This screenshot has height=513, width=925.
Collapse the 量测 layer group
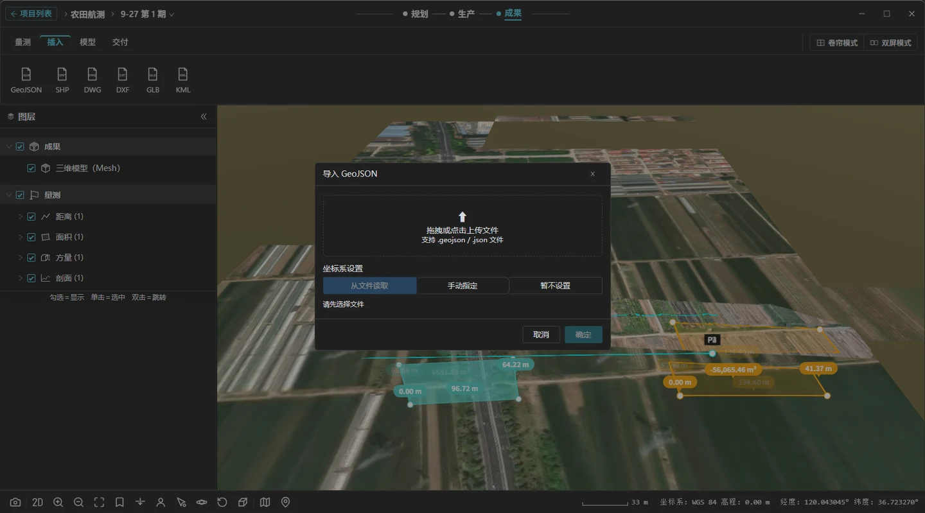(9, 195)
